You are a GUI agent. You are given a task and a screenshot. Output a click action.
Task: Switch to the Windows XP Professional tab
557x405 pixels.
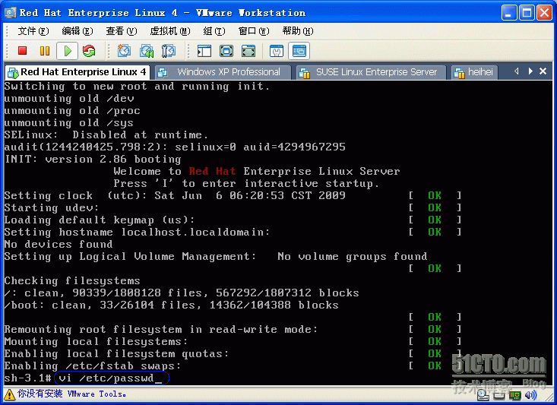coord(223,72)
